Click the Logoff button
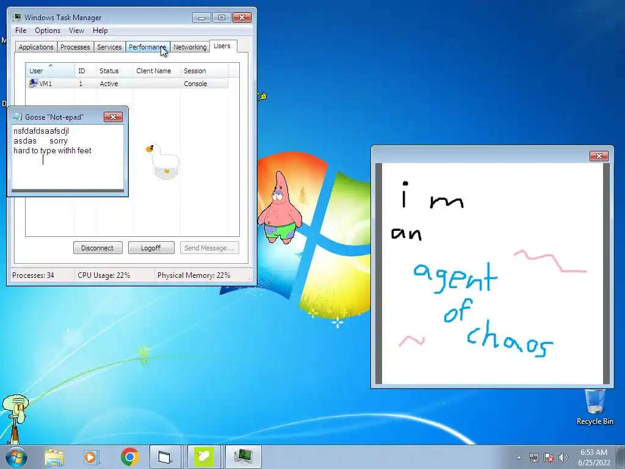625x469 pixels. (151, 248)
